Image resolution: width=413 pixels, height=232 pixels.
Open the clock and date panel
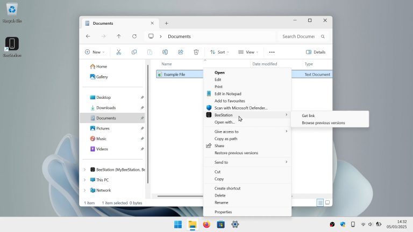[396, 224]
